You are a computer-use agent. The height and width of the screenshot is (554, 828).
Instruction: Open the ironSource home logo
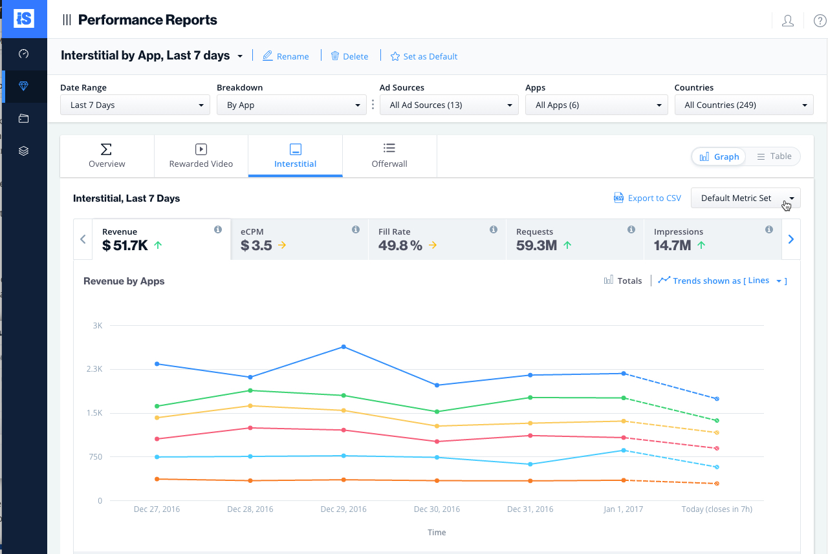[x=24, y=19]
